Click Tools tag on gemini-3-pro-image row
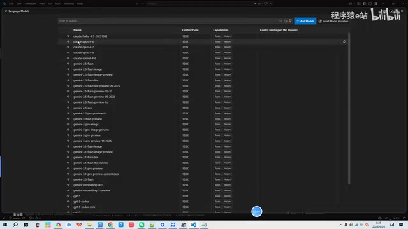This screenshot has height=229, width=408. click(217, 125)
